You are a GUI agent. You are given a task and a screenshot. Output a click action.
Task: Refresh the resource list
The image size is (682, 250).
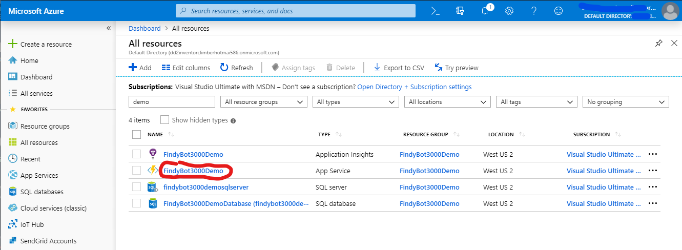coord(237,68)
